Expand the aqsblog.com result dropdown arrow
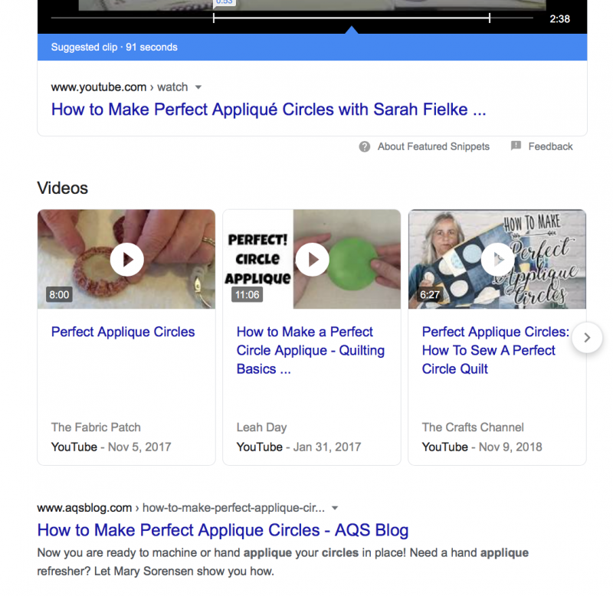The image size is (613, 596). [335, 507]
